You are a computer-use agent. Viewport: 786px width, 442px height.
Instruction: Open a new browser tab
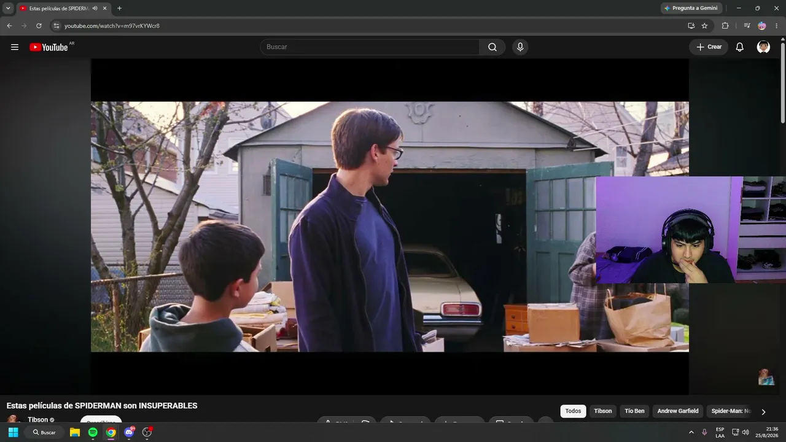[119, 9]
